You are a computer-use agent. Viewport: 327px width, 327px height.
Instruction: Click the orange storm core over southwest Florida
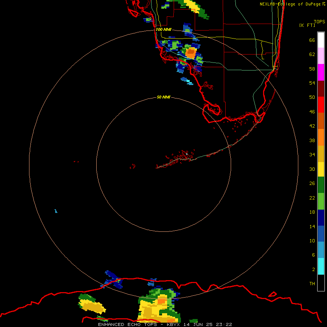pos(191,53)
